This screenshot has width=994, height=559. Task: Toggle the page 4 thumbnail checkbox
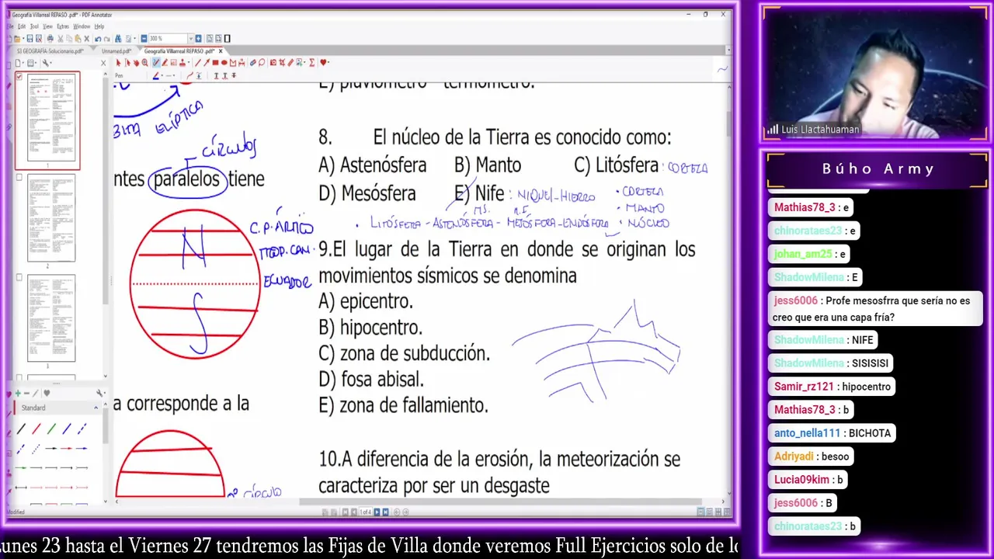point(19,377)
